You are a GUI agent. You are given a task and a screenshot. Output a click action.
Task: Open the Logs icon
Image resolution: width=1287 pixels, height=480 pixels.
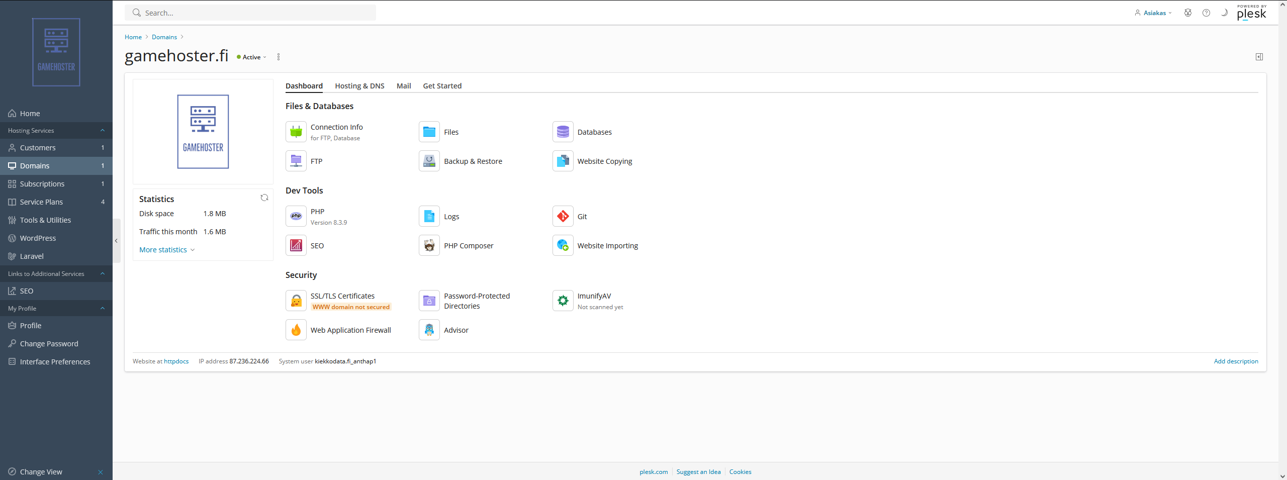click(429, 216)
